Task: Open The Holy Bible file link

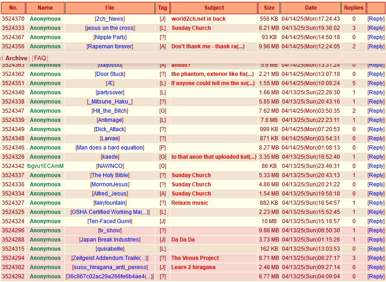Action: (110, 175)
